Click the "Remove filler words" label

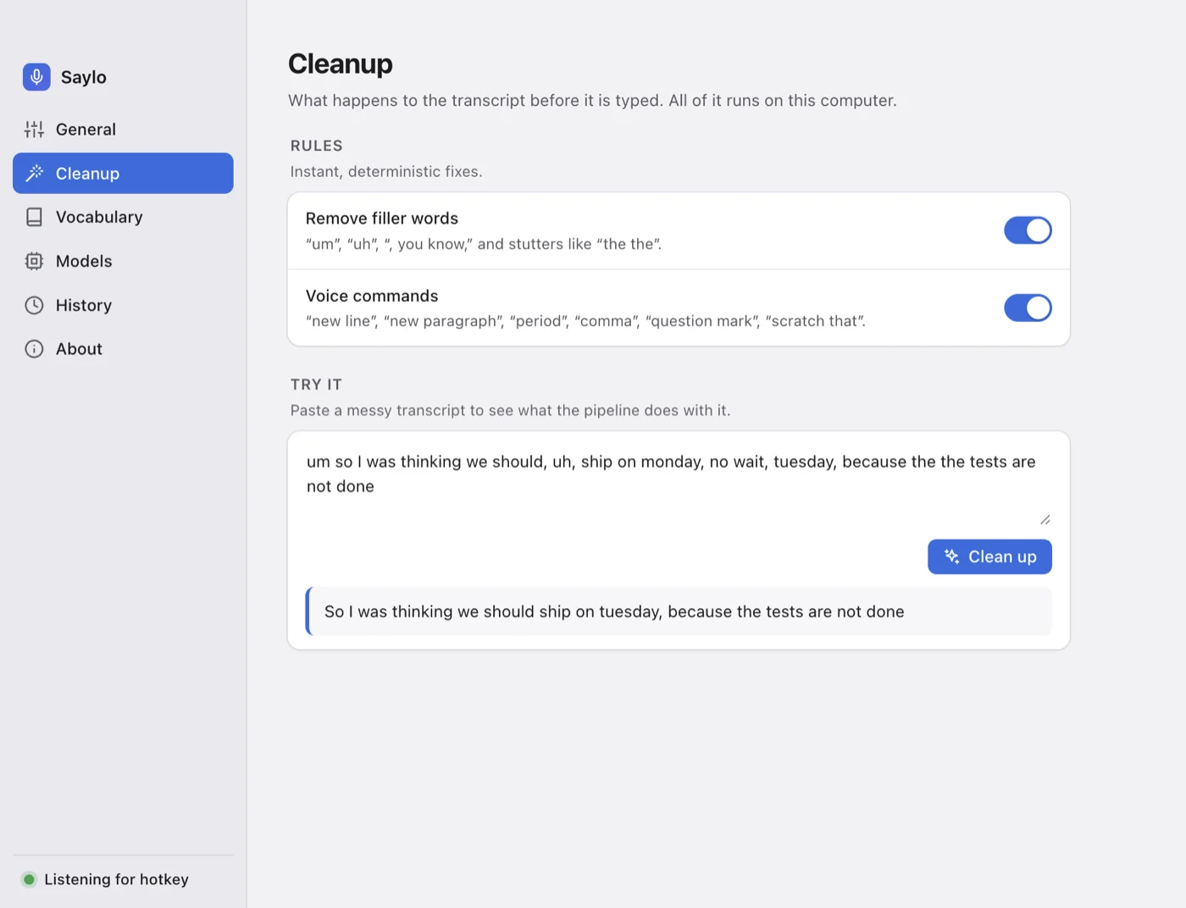coord(382,218)
